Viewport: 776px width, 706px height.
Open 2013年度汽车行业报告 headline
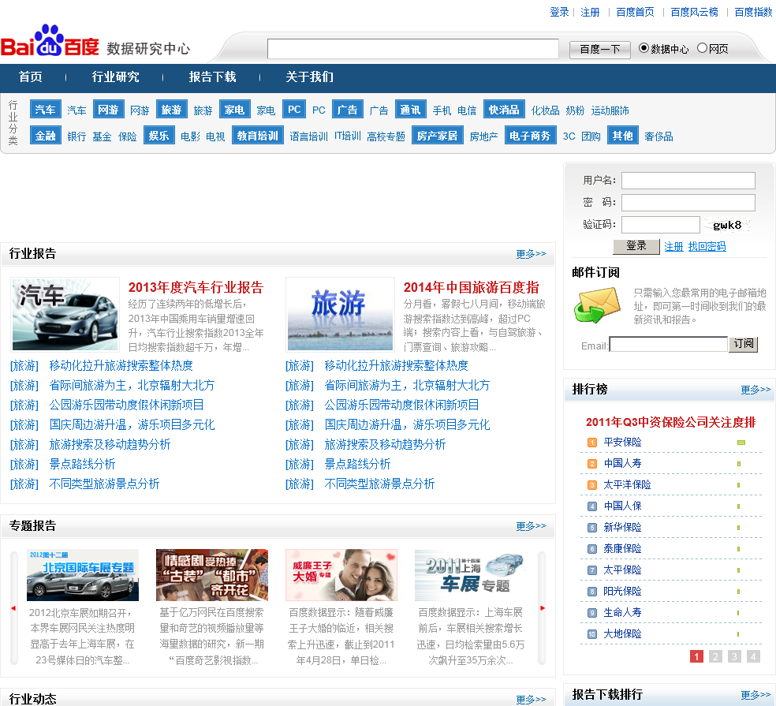pyautogui.click(x=196, y=288)
